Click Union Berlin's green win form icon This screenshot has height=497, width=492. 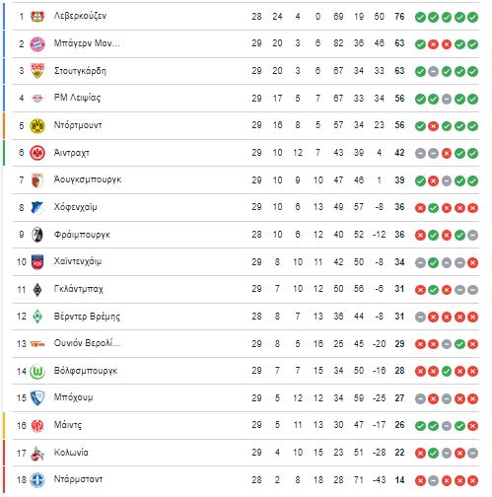point(459,344)
